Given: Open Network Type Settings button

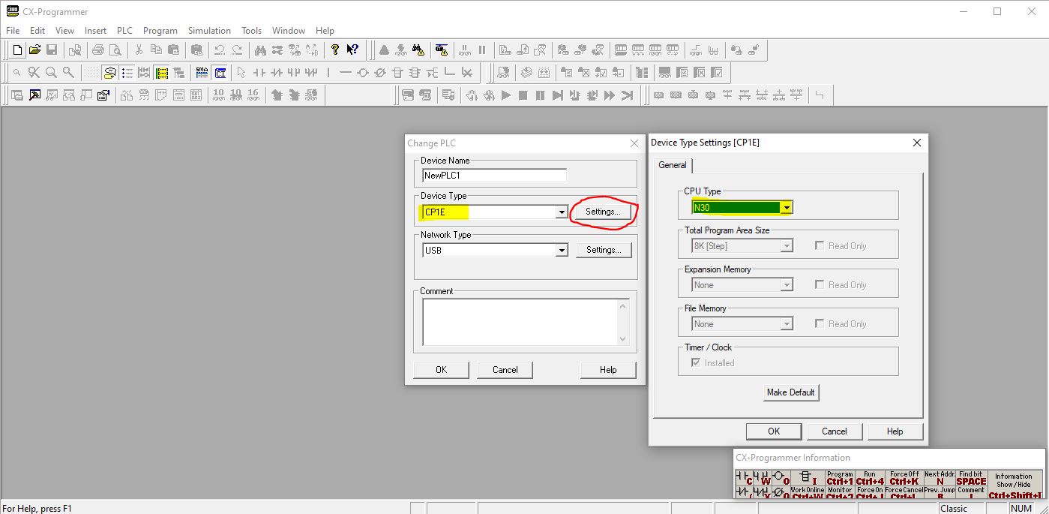Looking at the screenshot, I should click(x=604, y=250).
